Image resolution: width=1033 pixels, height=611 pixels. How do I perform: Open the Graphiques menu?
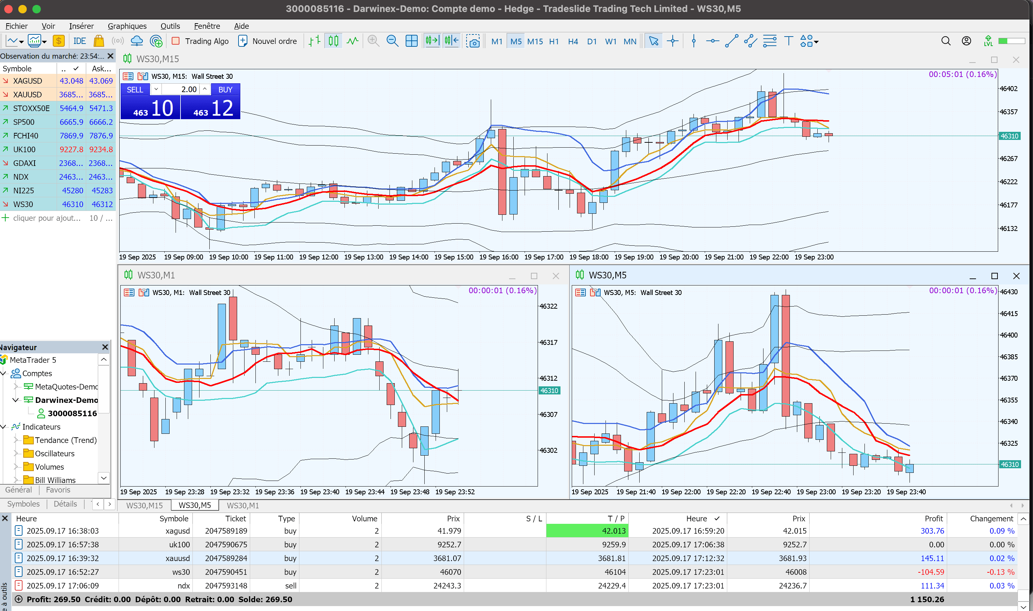point(127,26)
